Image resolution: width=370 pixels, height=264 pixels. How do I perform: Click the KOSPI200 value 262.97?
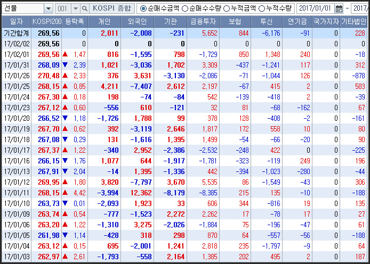pos(49,257)
